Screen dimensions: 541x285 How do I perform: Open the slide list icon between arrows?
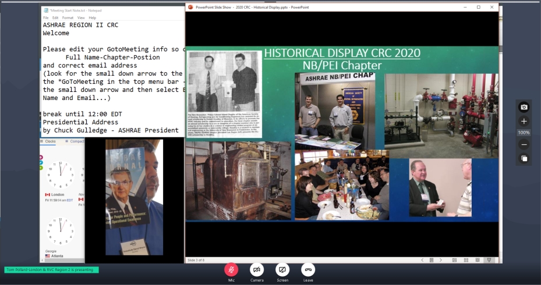click(x=432, y=260)
